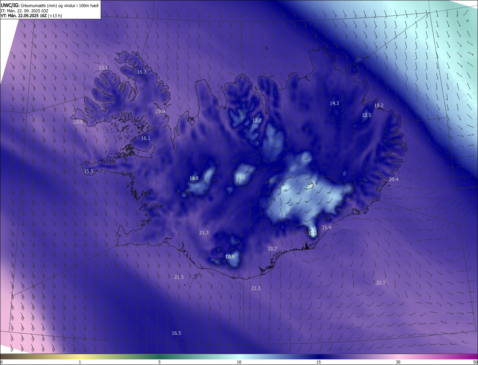The height and width of the screenshot is (365, 478).
Task: Click the 20.4 value label
Action: [x=394, y=180]
